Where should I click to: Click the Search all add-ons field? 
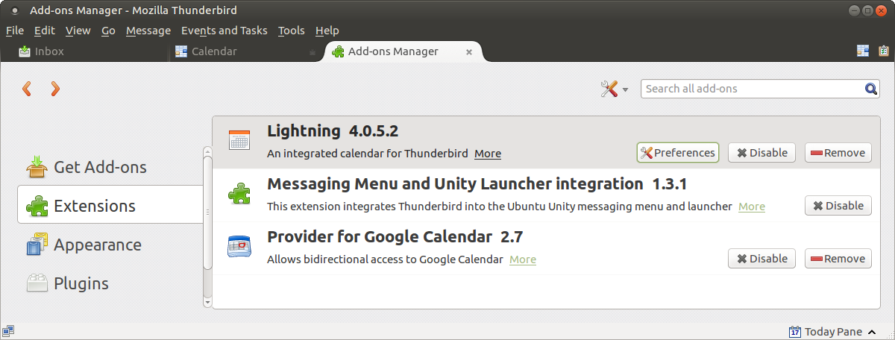tap(752, 89)
